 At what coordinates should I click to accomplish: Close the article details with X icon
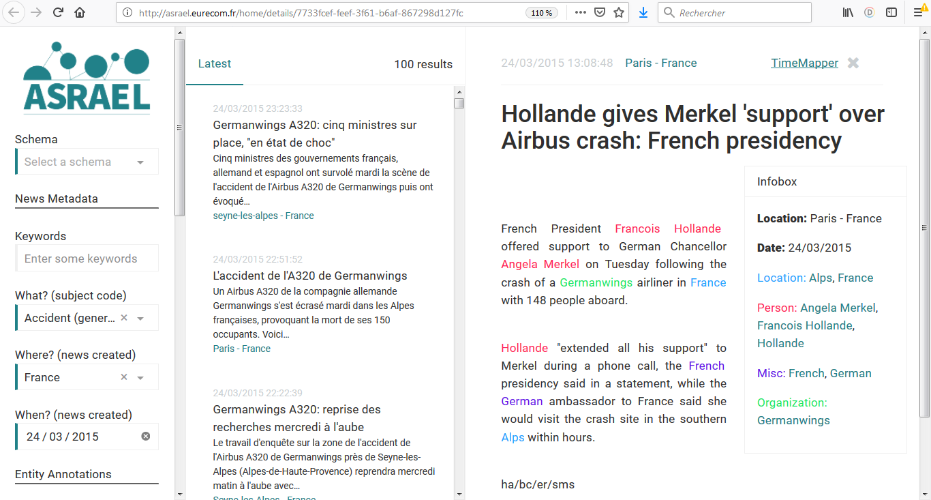(853, 63)
